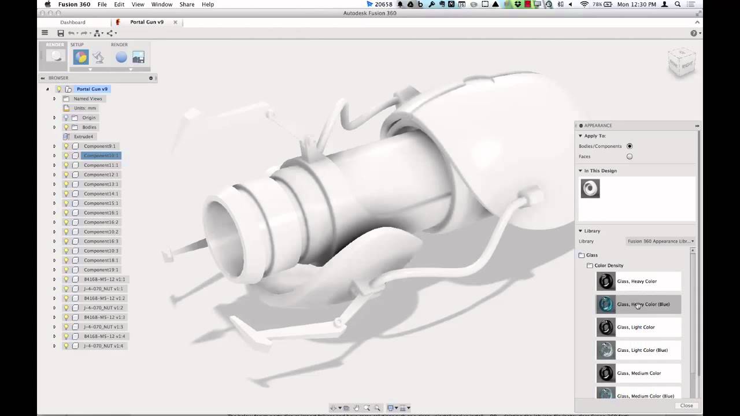Viewport: 740px width, 416px height.
Task: Open the Fusion 360 Appearance Library dropdown
Action: 661,241
